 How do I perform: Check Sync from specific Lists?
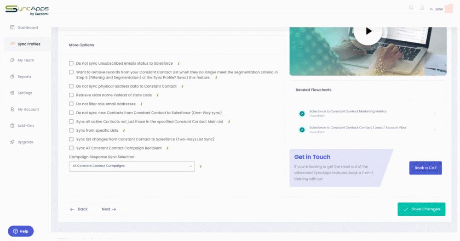71,130
